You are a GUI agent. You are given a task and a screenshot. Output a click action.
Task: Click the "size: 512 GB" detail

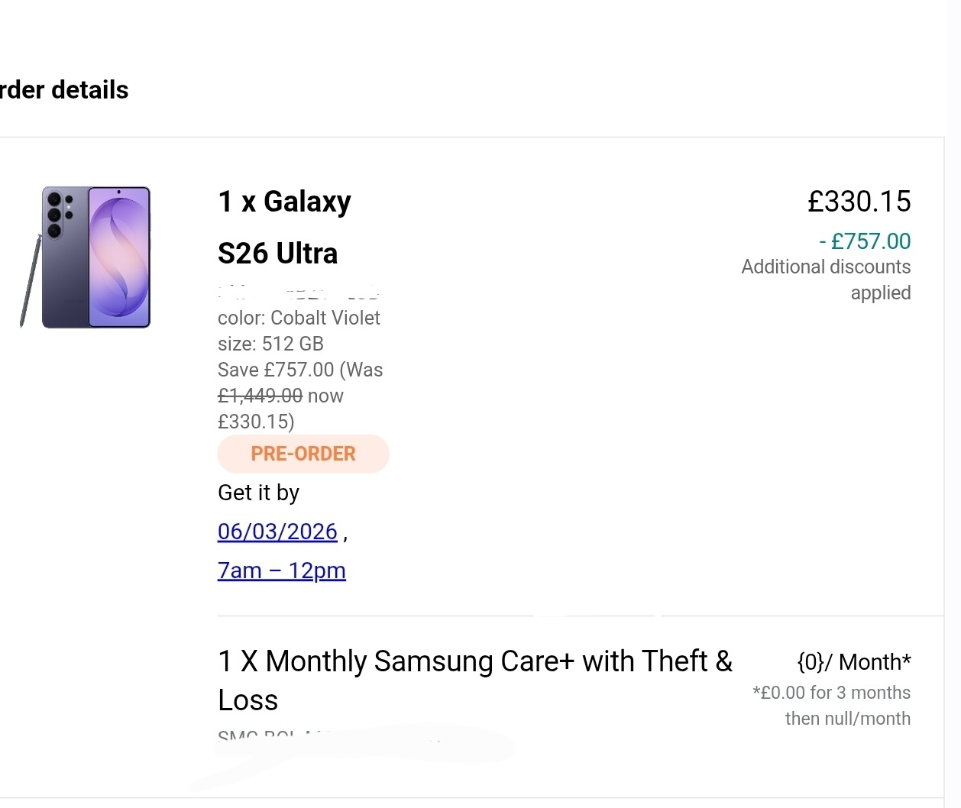coord(270,344)
